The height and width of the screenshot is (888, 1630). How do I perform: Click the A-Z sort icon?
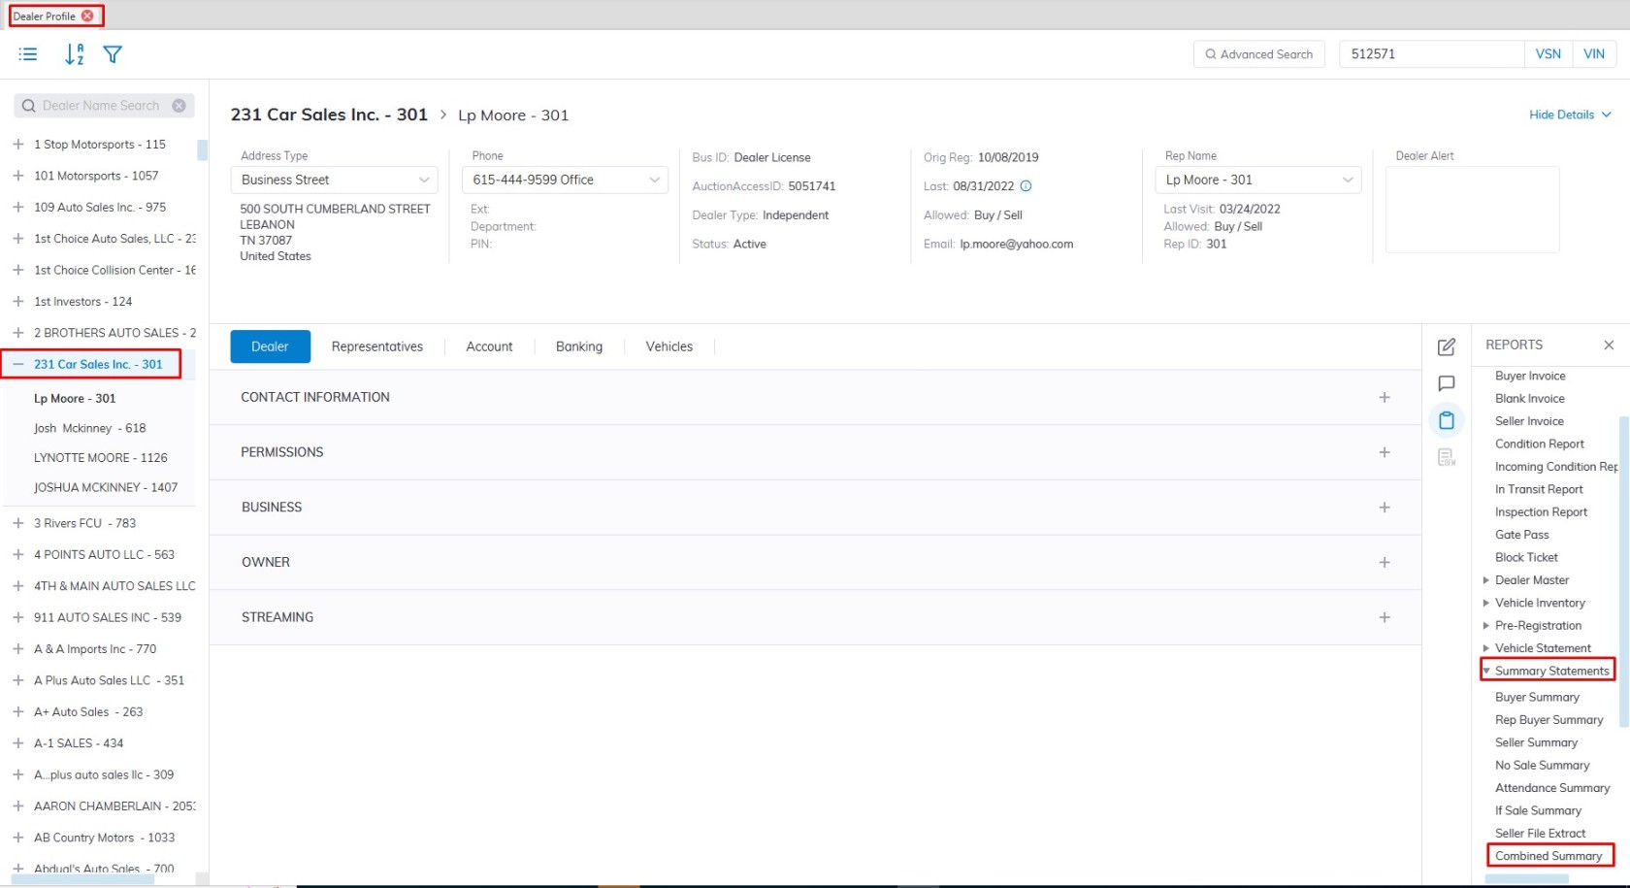coord(74,54)
